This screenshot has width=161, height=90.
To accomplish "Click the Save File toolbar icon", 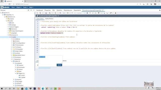I will click(40, 13).
